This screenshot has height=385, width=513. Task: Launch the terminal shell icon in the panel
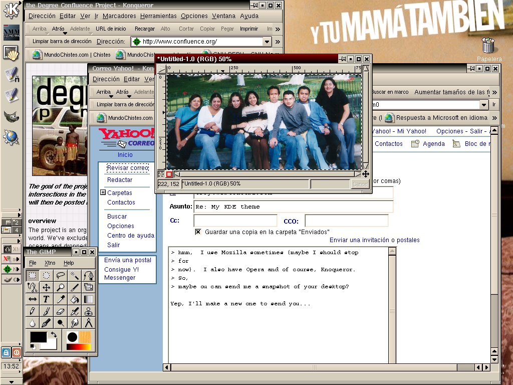point(12,53)
